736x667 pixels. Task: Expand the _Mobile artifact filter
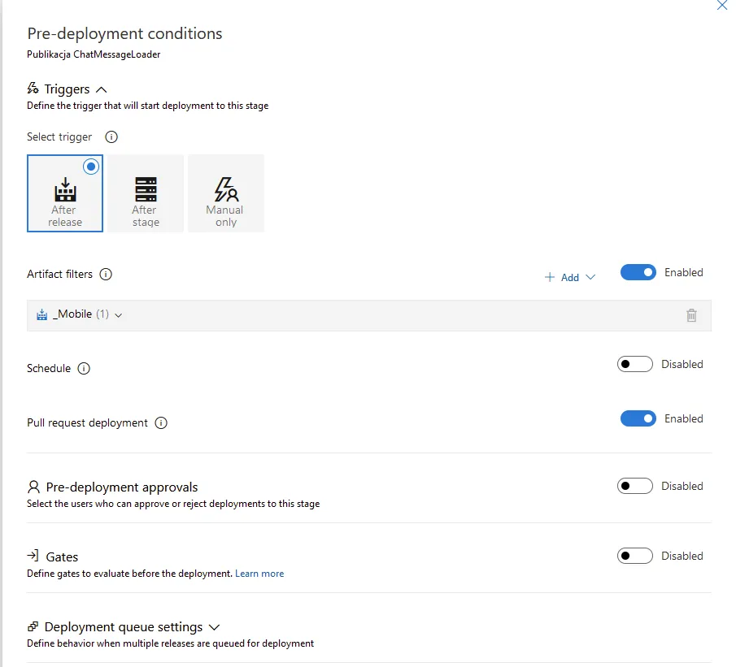(119, 315)
